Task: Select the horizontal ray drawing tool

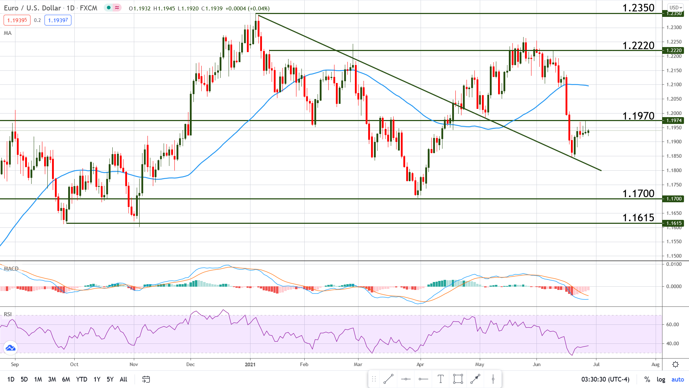Action: (423, 379)
